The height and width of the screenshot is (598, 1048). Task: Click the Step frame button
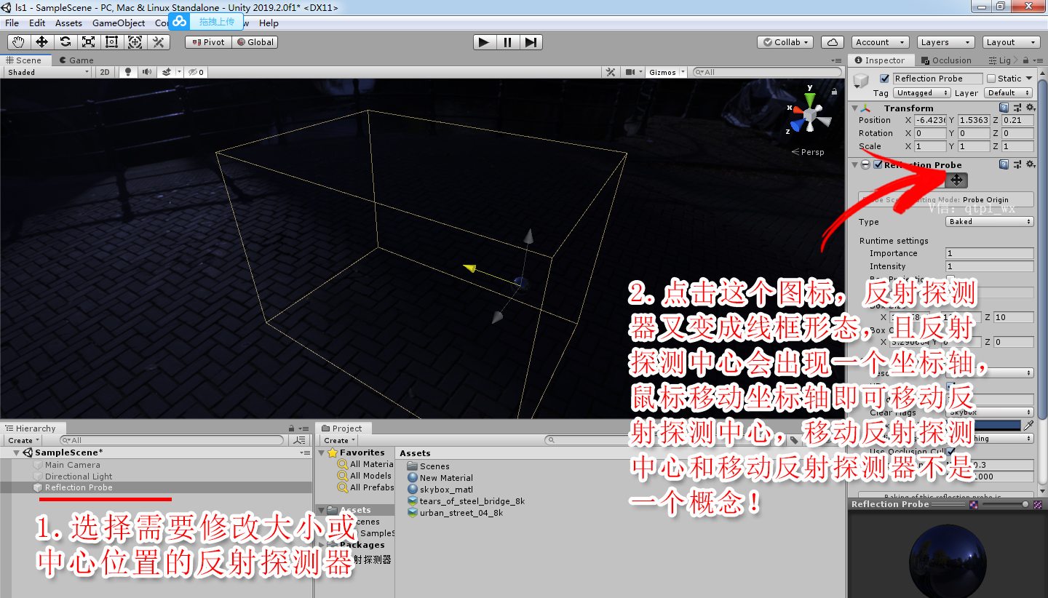(x=531, y=42)
